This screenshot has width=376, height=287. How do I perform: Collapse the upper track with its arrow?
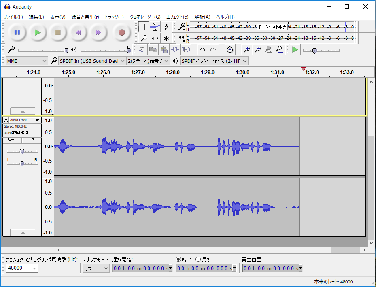23,111
